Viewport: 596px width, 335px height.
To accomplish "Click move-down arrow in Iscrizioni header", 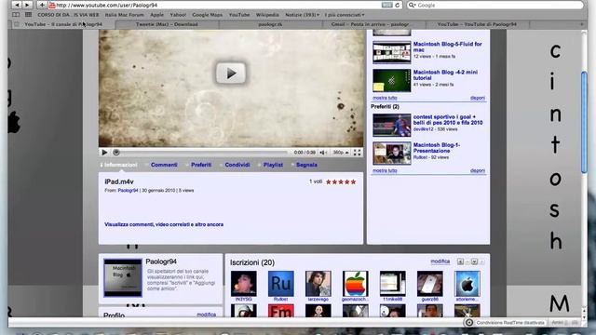I will click(x=474, y=261).
